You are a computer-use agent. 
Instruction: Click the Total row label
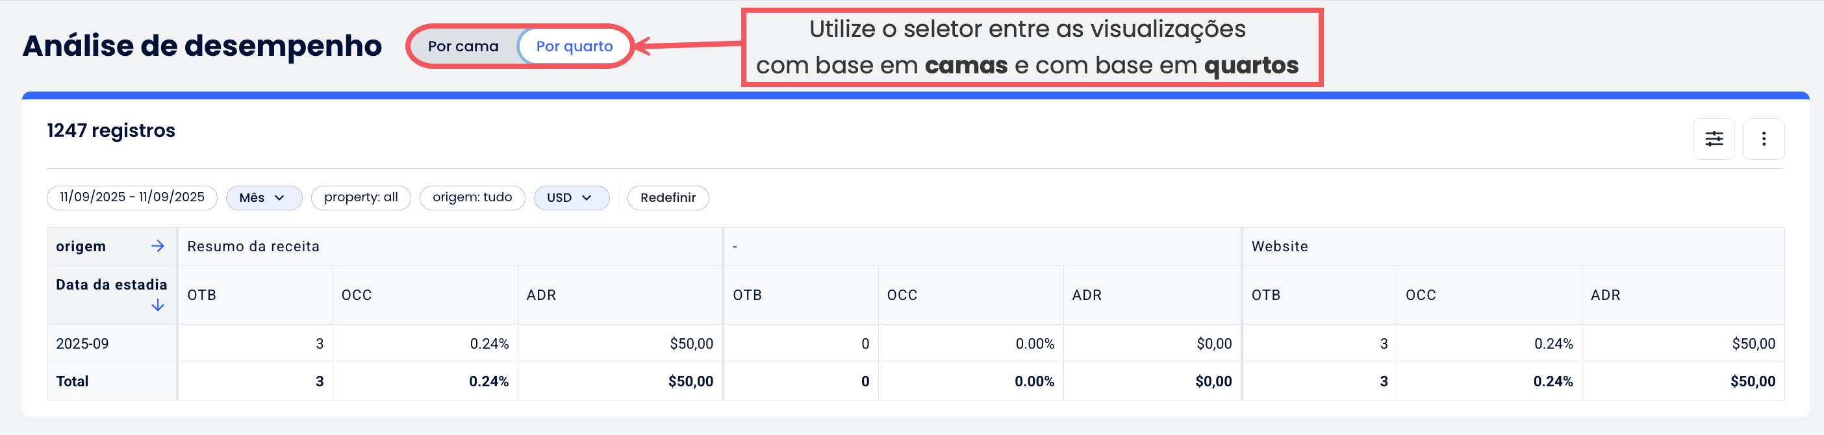point(72,381)
